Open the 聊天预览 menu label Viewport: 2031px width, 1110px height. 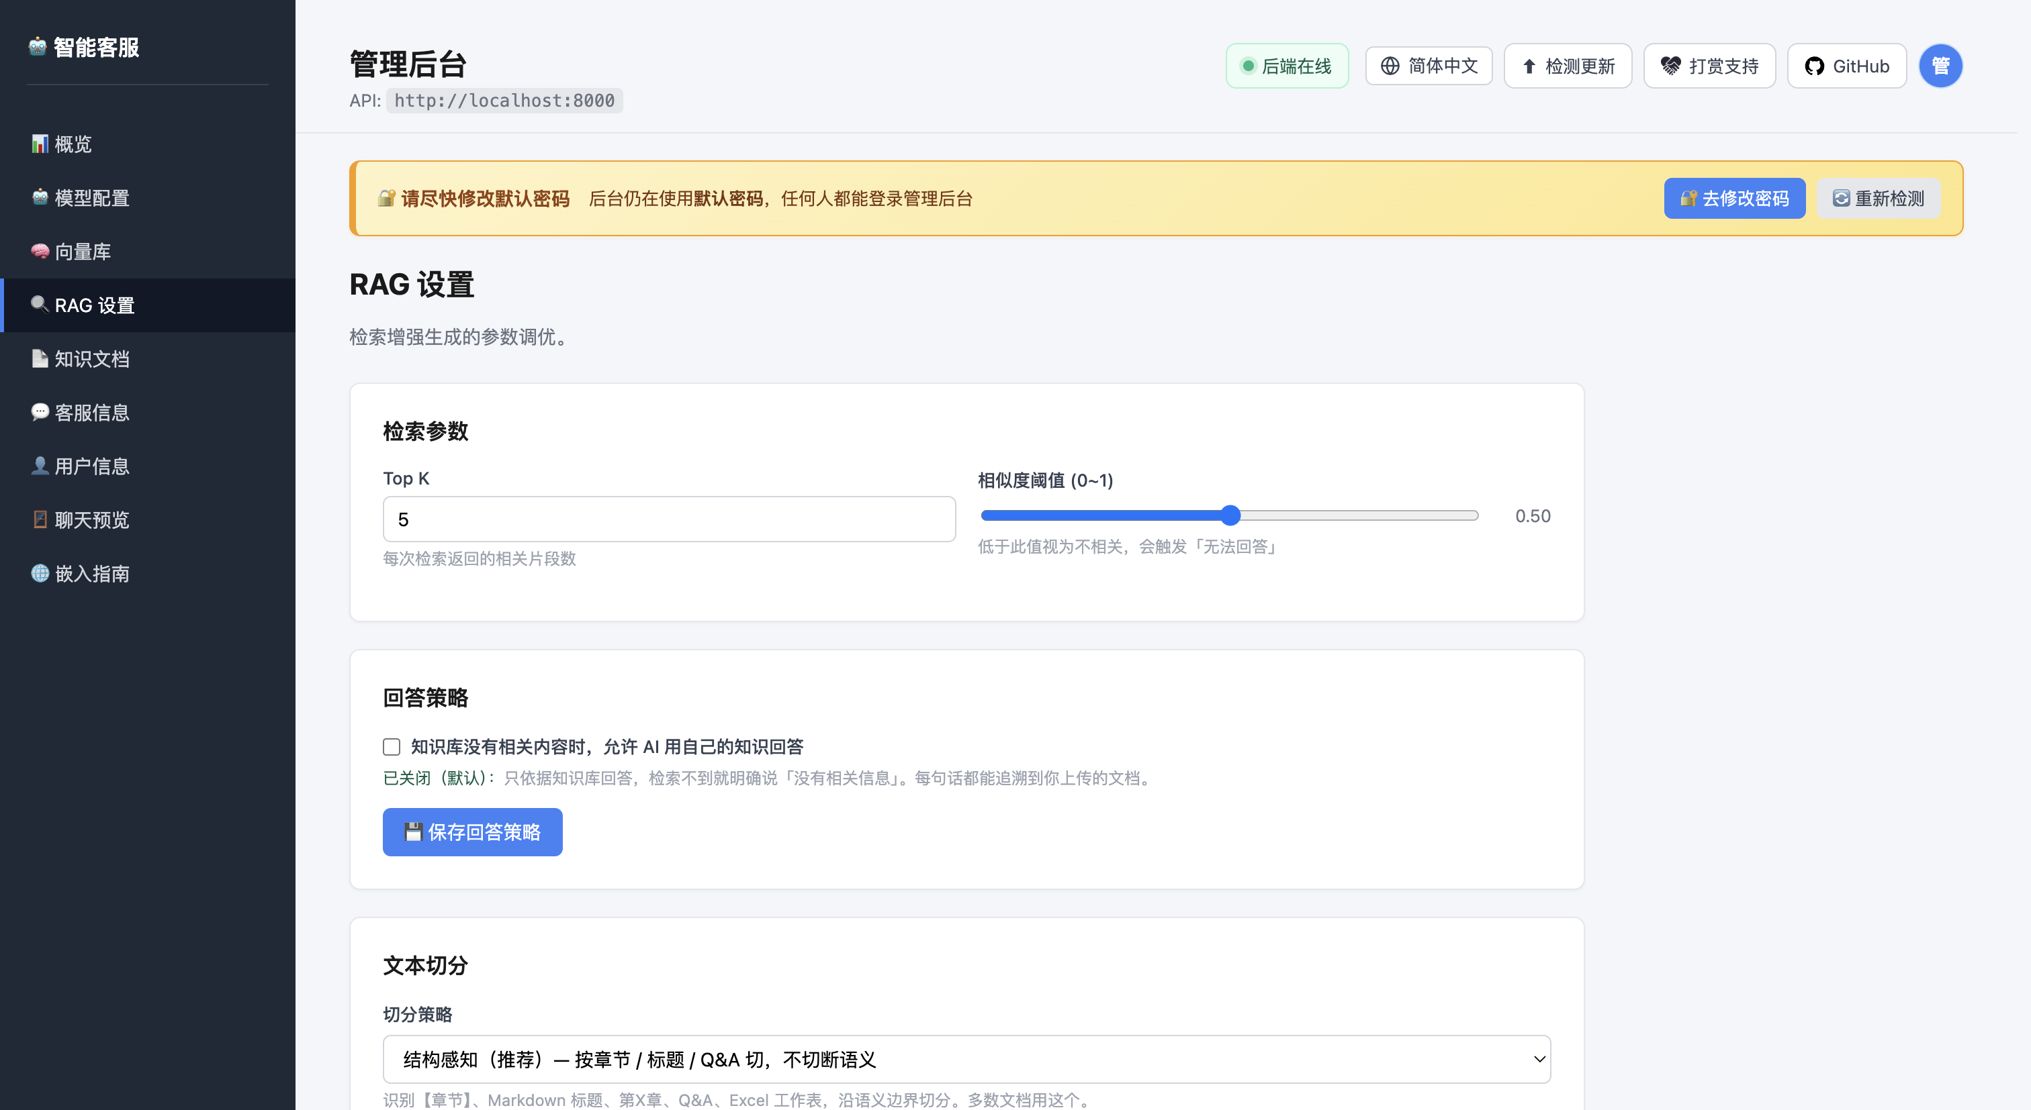tap(92, 519)
